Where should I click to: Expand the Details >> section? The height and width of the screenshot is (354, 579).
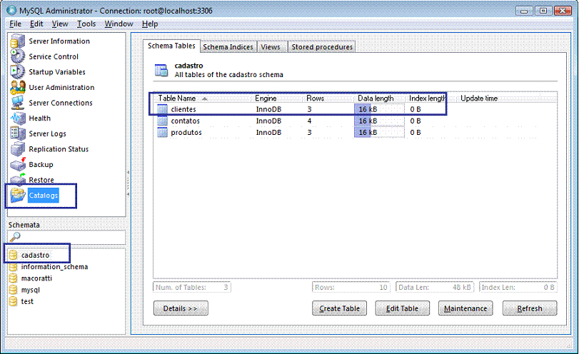(x=181, y=308)
